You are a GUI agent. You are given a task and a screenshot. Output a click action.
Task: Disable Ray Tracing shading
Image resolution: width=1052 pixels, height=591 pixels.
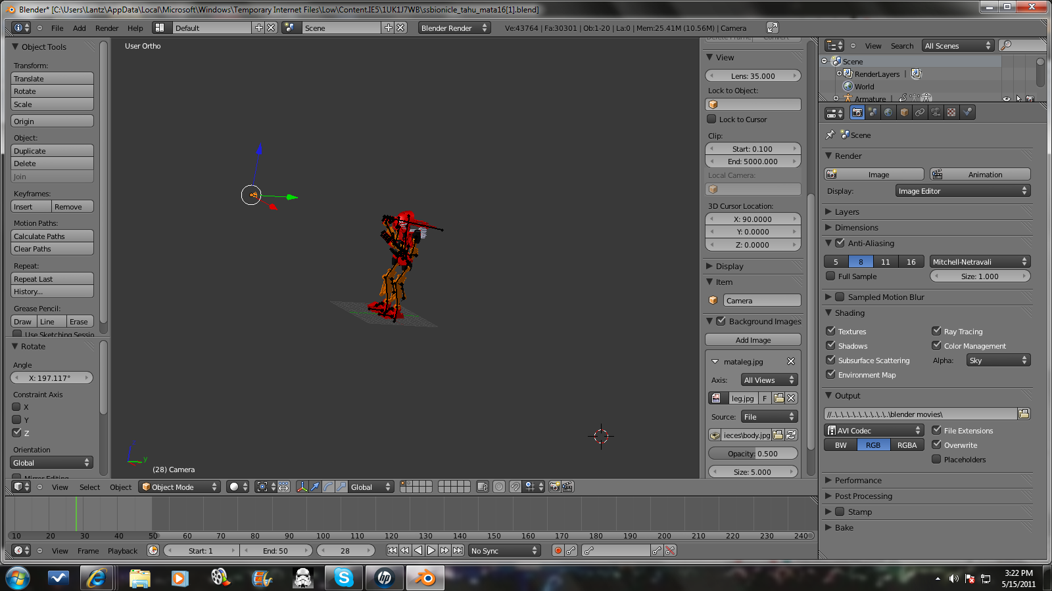[937, 331]
